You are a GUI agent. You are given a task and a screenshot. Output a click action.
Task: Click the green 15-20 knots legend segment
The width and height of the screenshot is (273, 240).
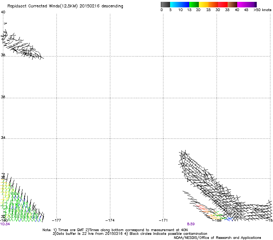click(x=194, y=4)
